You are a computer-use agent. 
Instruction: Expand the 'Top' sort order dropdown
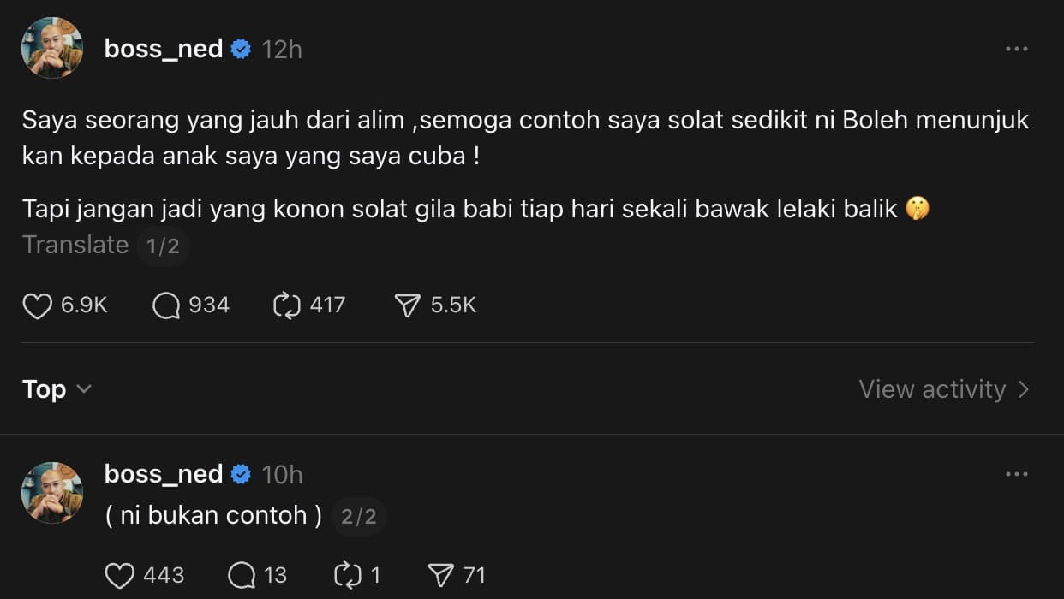pyautogui.click(x=57, y=389)
